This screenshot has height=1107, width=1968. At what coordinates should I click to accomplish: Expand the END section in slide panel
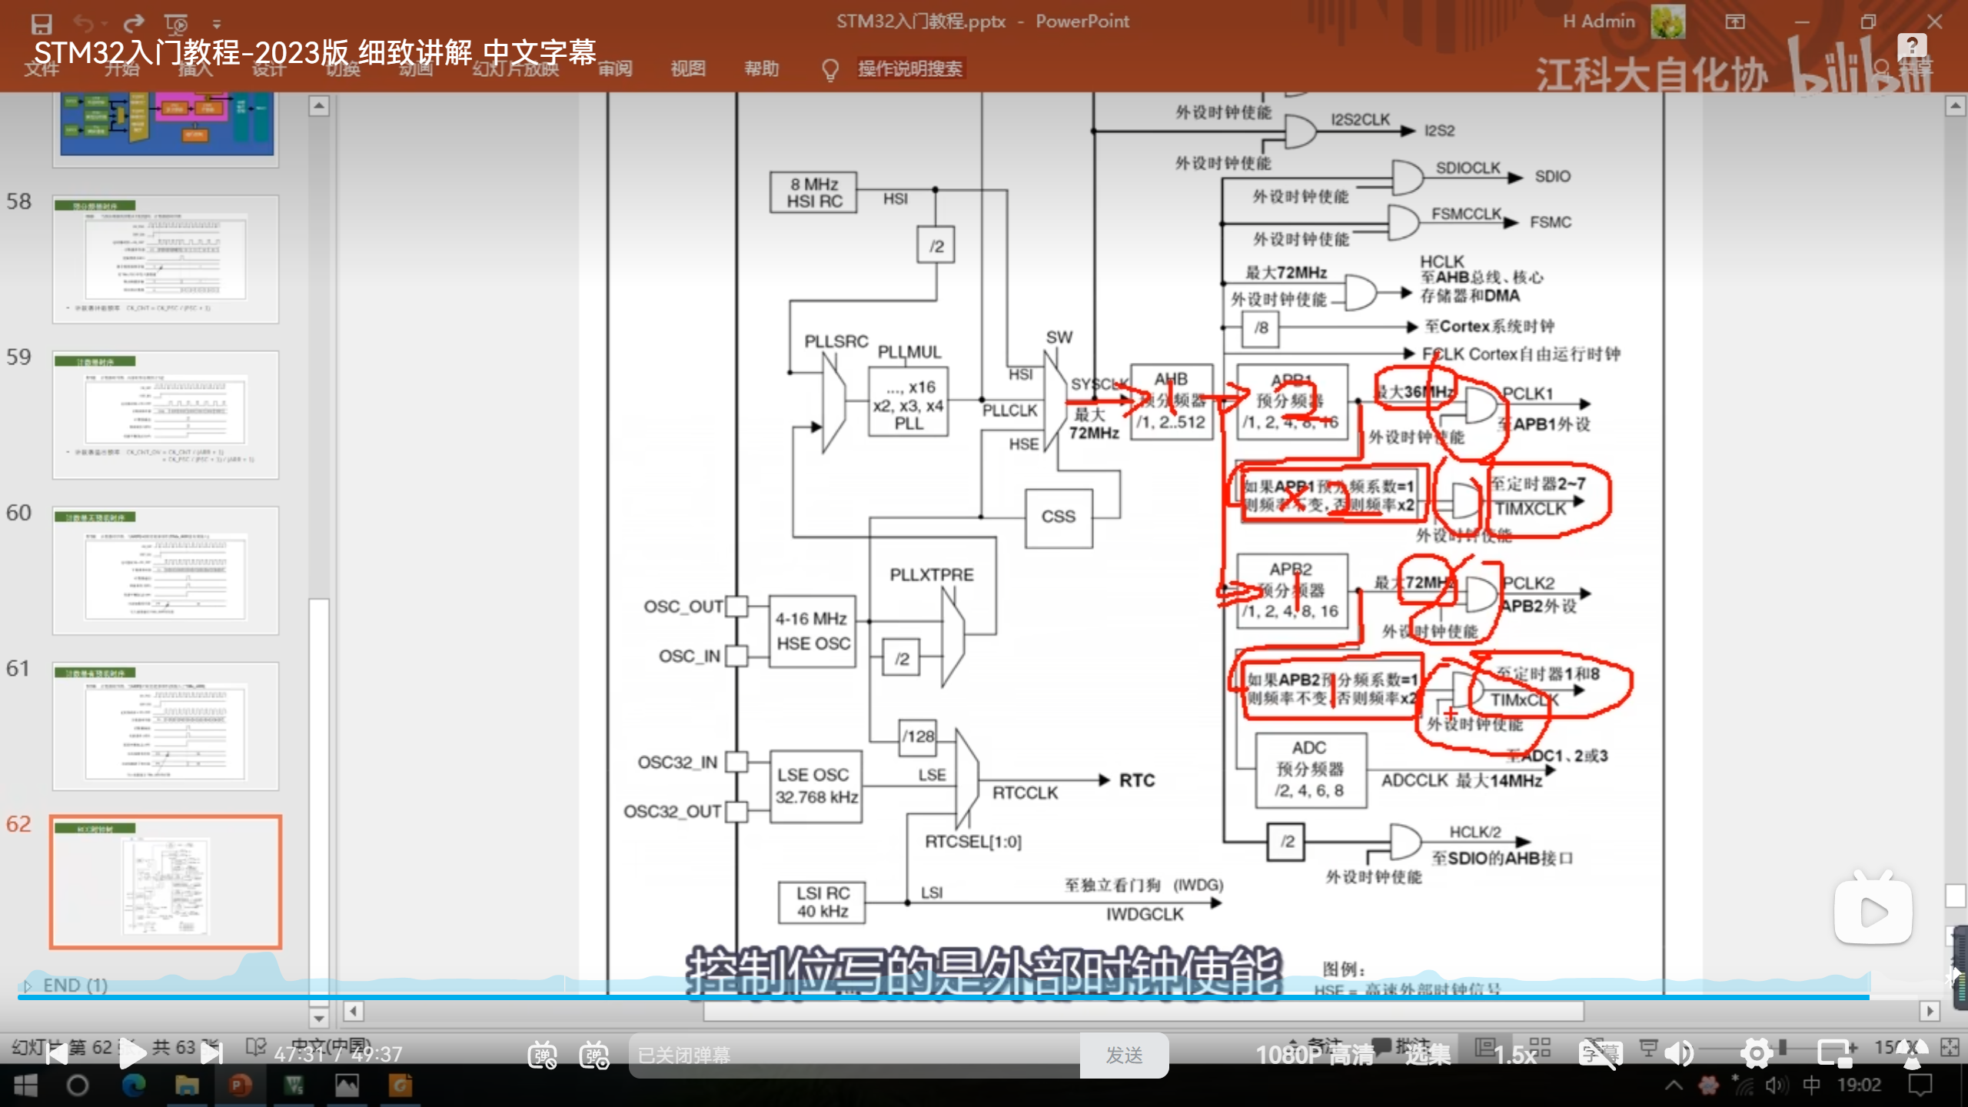[28, 986]
